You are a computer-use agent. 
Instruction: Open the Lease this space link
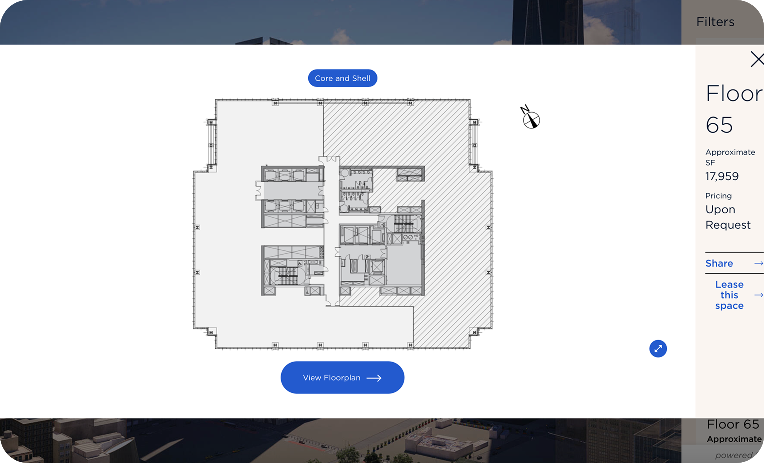[729, 295]
